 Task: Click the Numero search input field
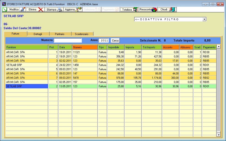coord(68,40)
